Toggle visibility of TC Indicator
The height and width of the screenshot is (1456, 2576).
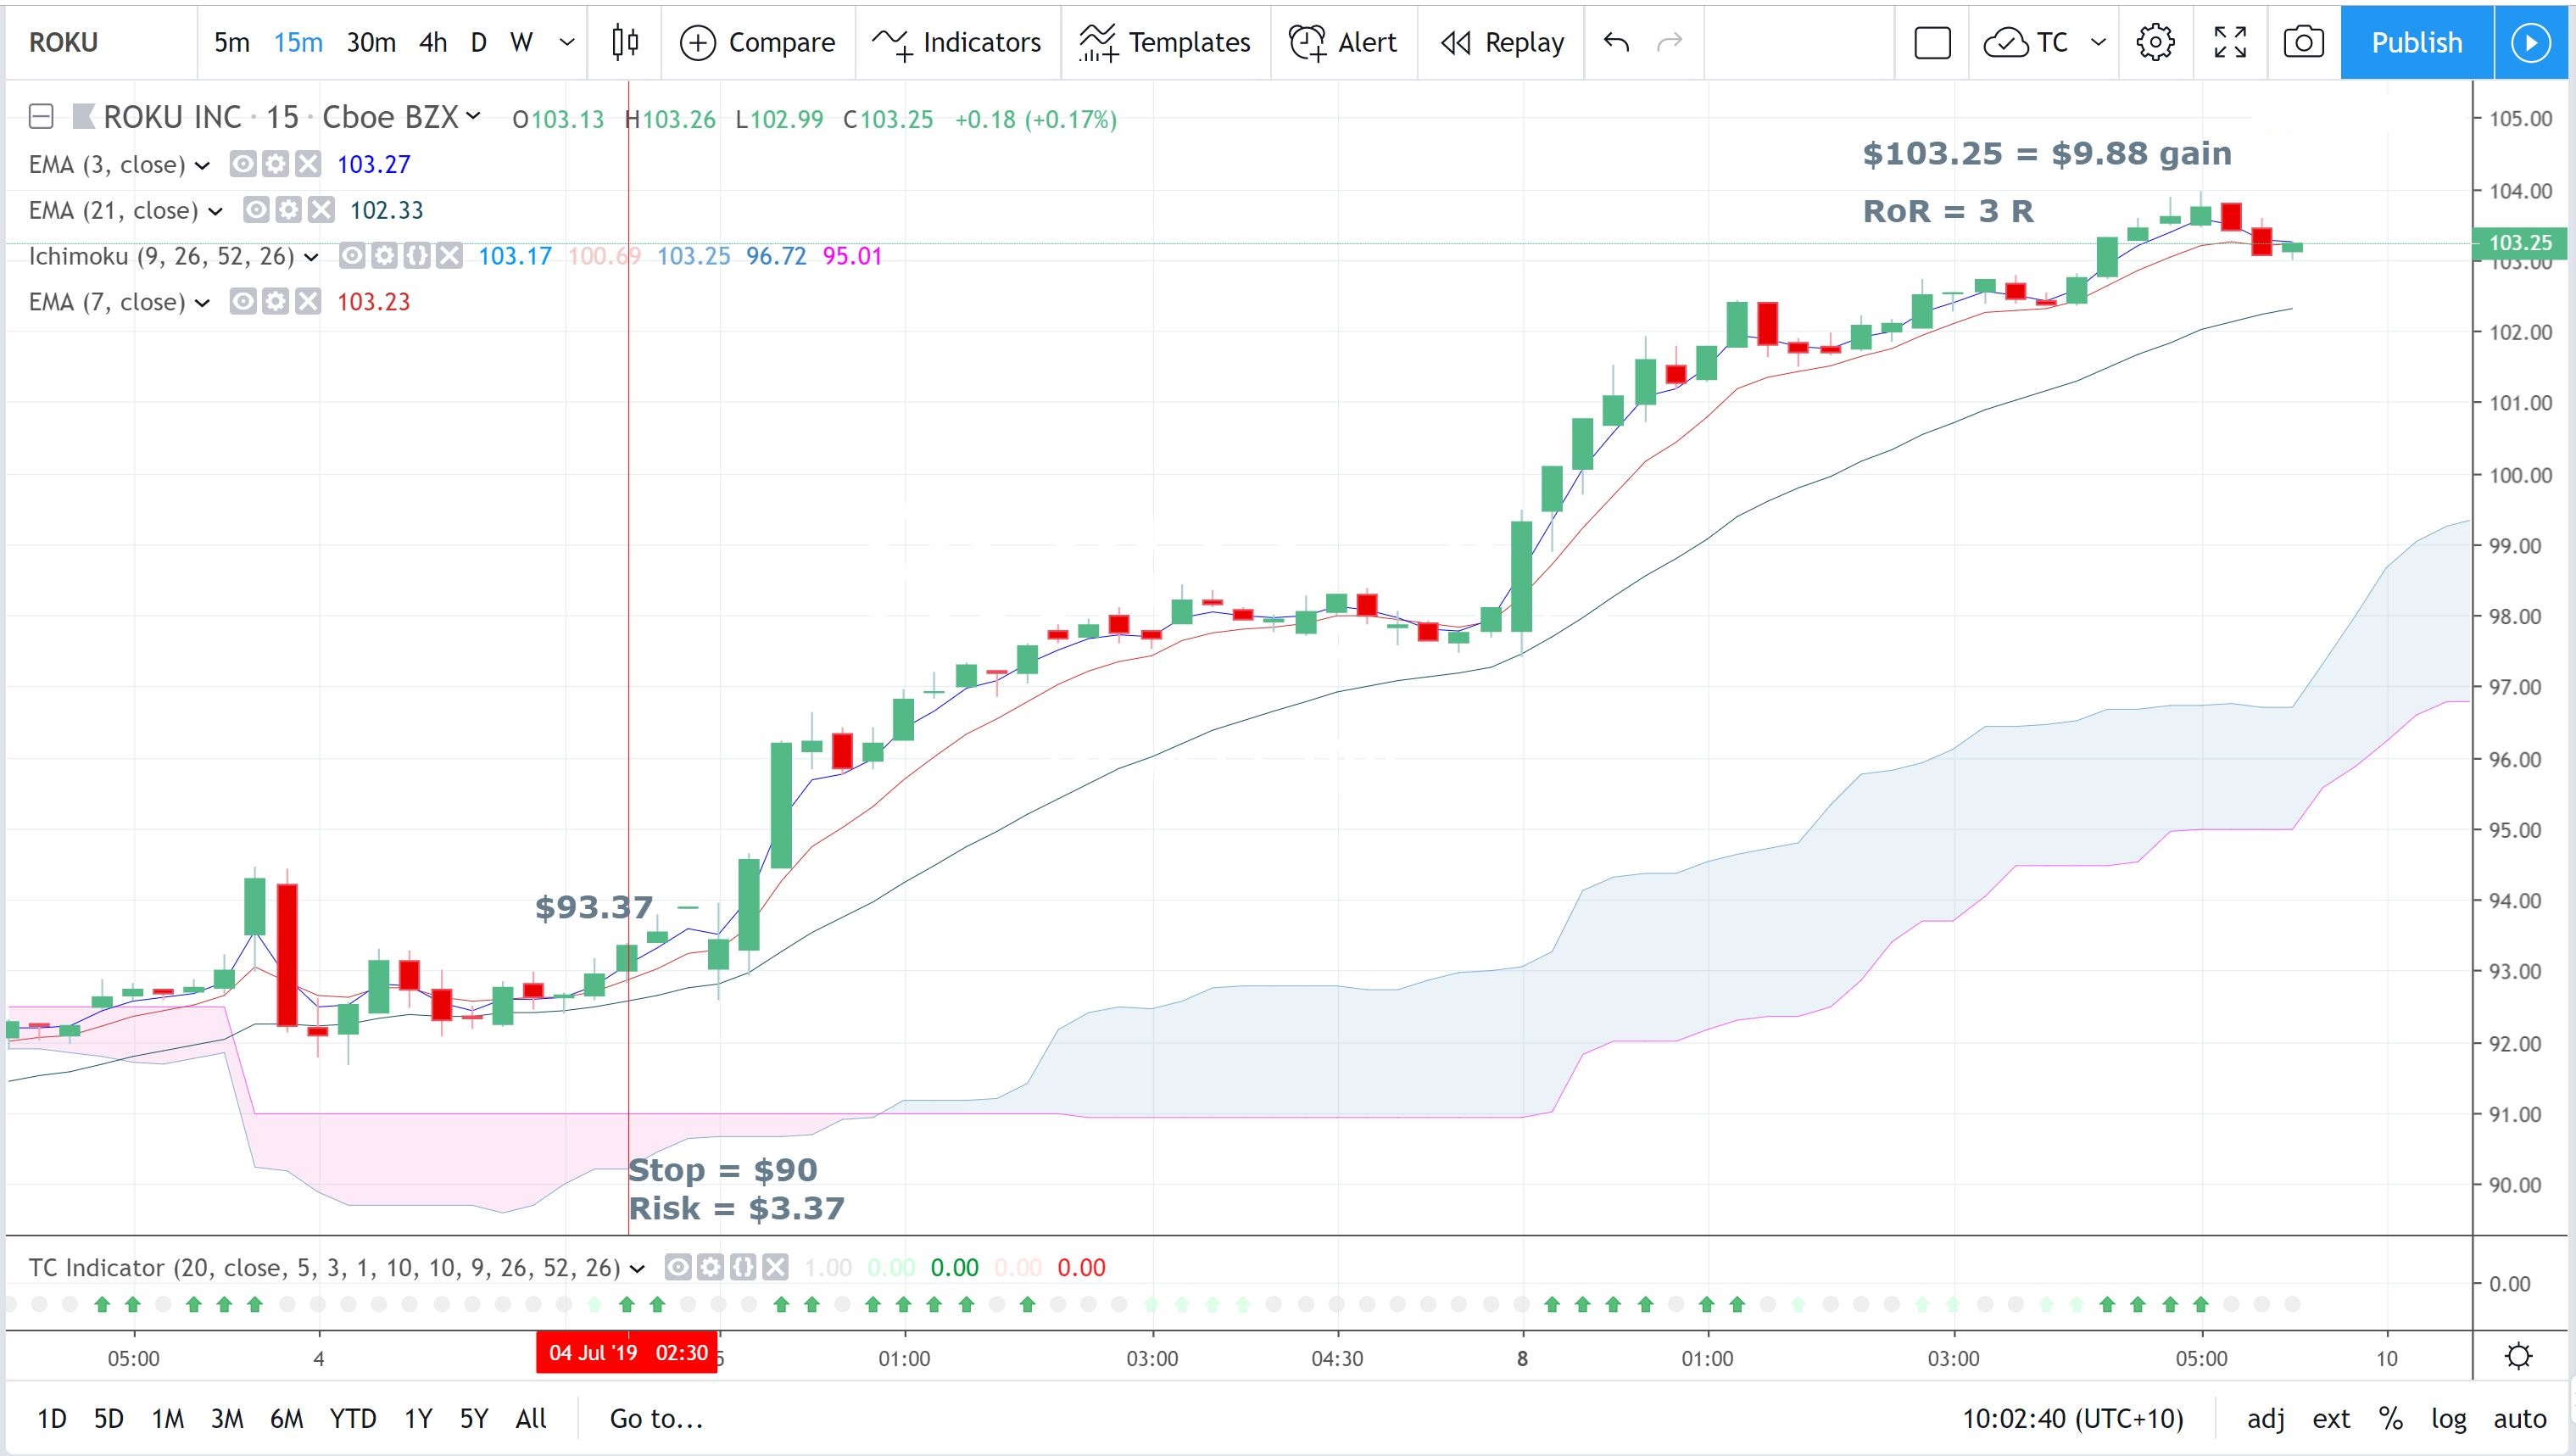[678, 1268]
